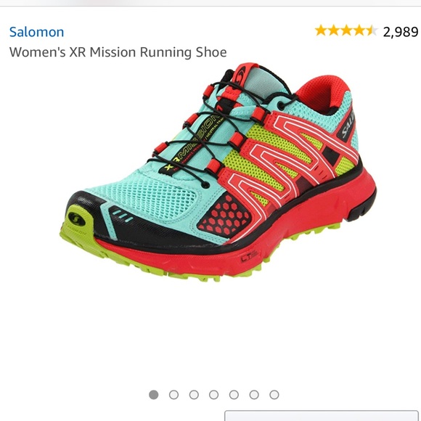
Task: Select the first filled image carousel dot
Action: (x=154, y=395)
